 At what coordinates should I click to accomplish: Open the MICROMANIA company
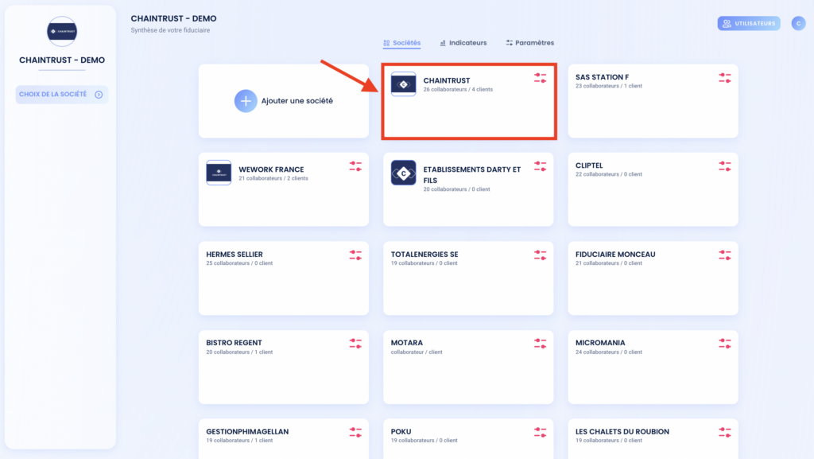pos(600,343)
